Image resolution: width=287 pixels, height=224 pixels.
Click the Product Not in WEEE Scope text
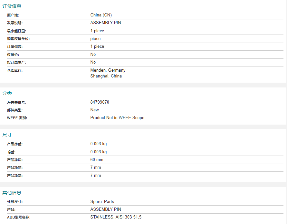pos(117,118)
